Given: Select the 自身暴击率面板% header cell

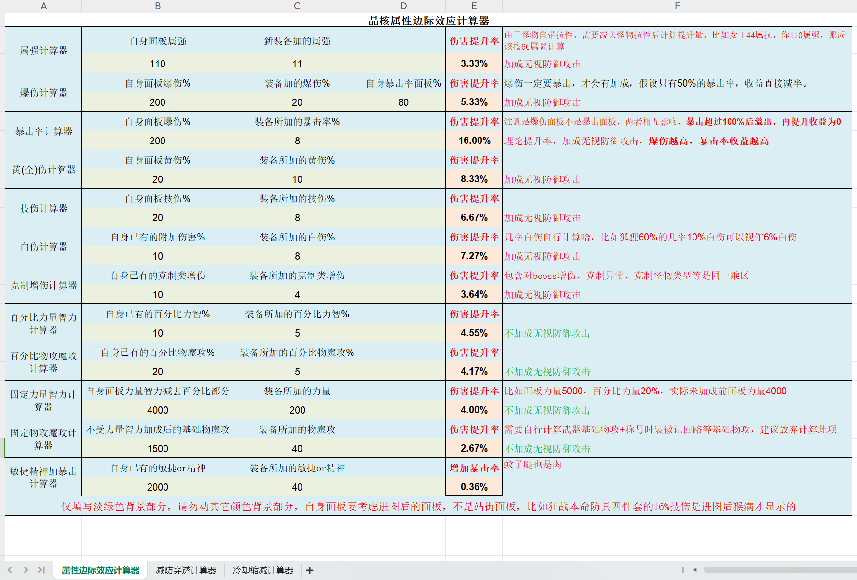Looking at the screenshot, I should coord(403,83).
